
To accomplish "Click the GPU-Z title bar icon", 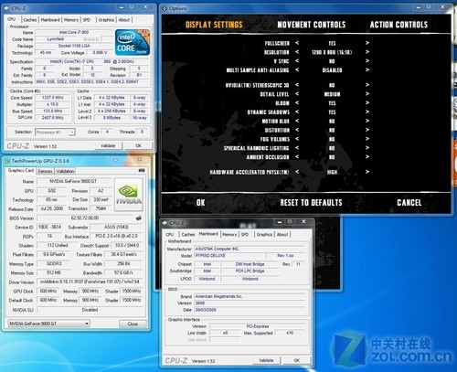I will (x=7, y=161).
